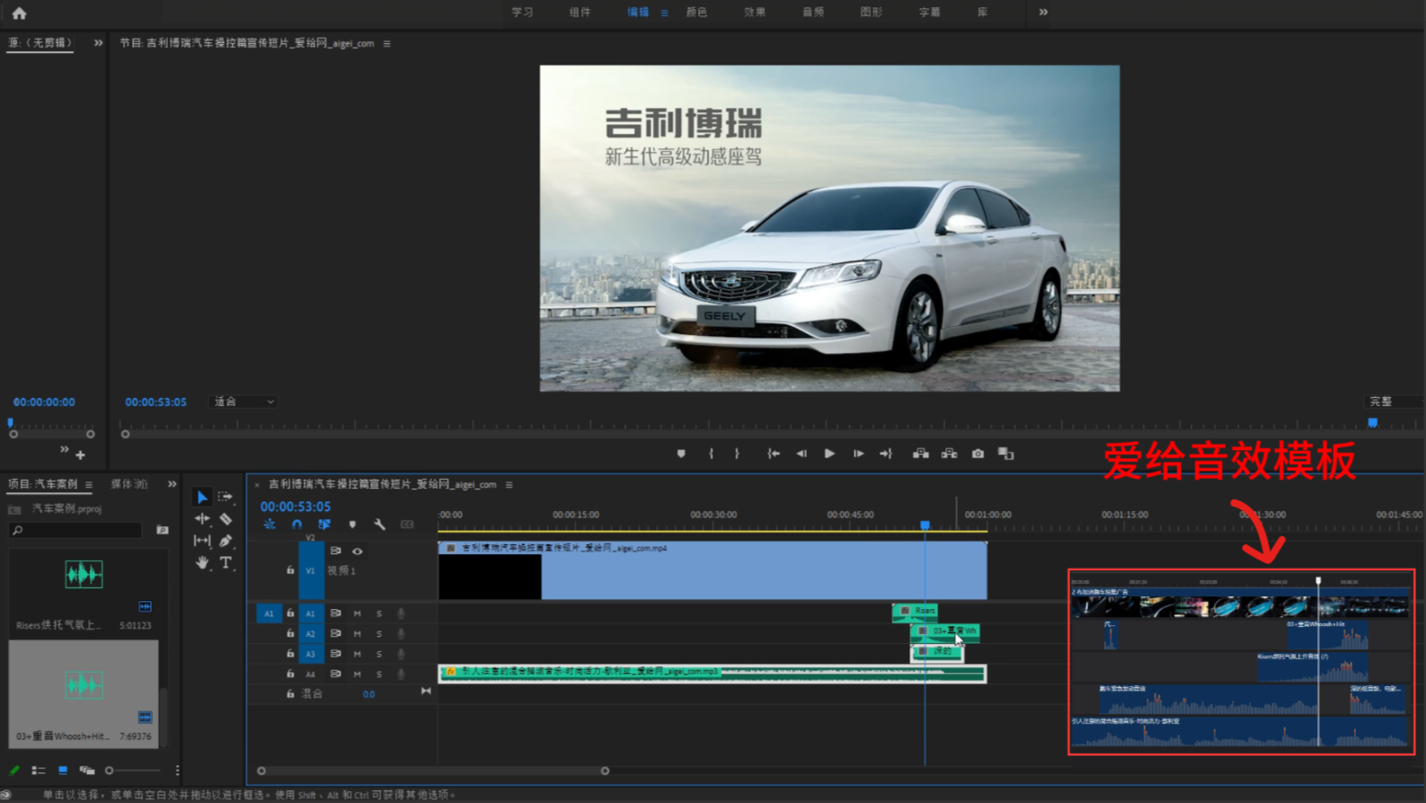Mute audio track A2

click(x=358, y=634)
